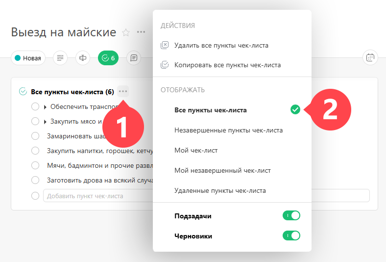386x262 pixels.
Task: Check the Замариновать шашлык item circle
Action: (35, 136)
